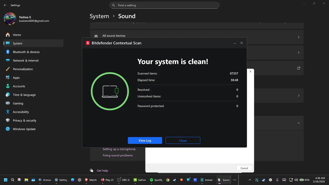Open Google Chrome from the taskbar
Viewport: 329px width, 185px height.
tap(168, 180)
